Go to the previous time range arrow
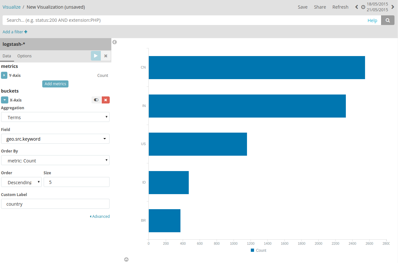 pyautogui.click(x=357, y=7)
